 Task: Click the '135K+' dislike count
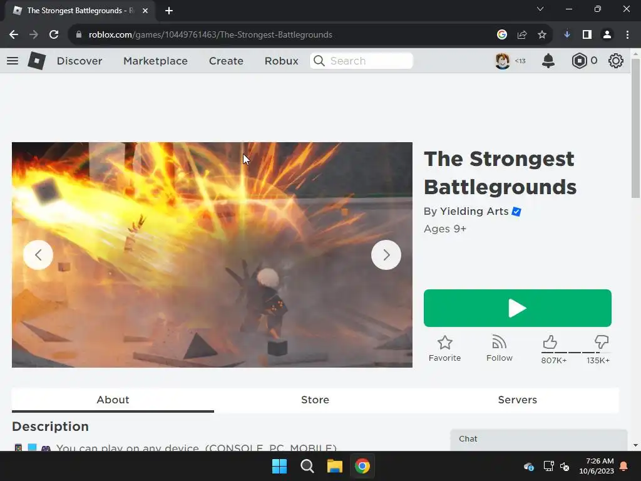tap(598, 360)
